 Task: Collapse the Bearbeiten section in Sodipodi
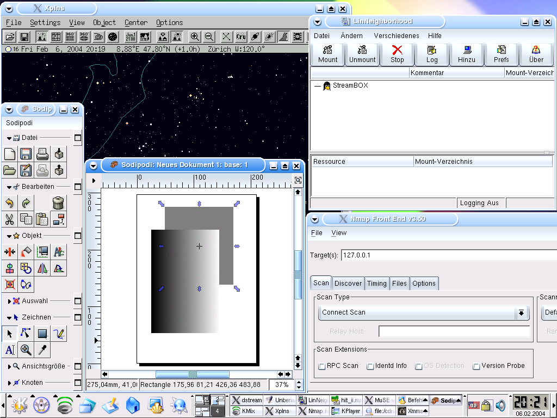tap(9, 187)
